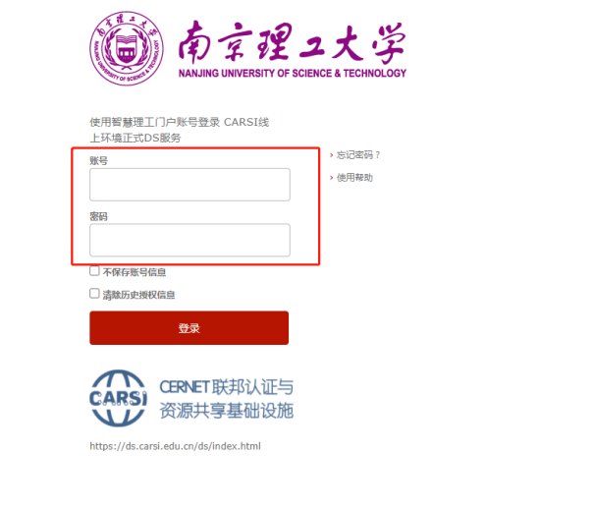Click the purple calligraphy university name

pyautogui.click(x=292, y=42)
